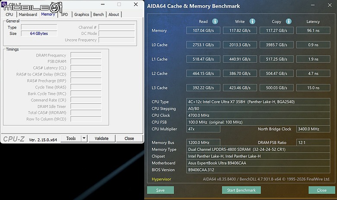337x200 pixels.
Task: Close CPU-Z window with the X icon
Action: (136, 4)
